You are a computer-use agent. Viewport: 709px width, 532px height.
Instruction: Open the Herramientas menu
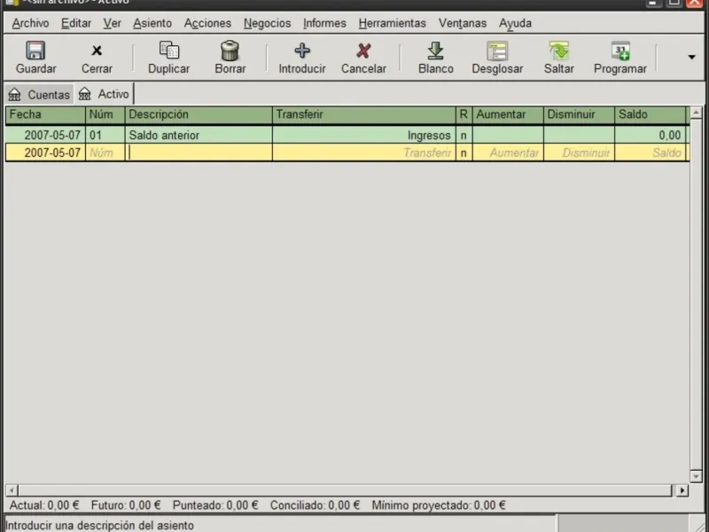click(392, 23)
